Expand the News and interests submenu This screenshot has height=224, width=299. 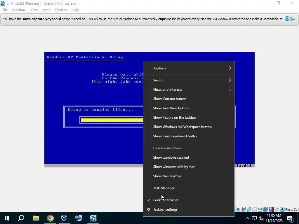(x=189, y=89)
